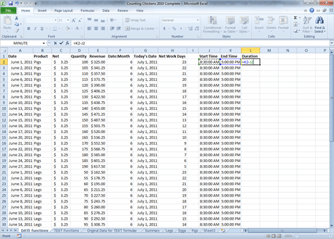This screenshot has height=239, width=334.
Task: Click the Increase Font Size icon
Action: click(x=74, y=21)
